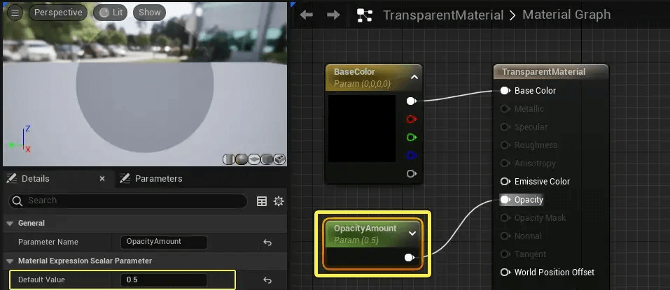Viewport: 670px width, 290px height.
Task: Click the "Param (0.5)" node subtitle
Action: [356, 240]
